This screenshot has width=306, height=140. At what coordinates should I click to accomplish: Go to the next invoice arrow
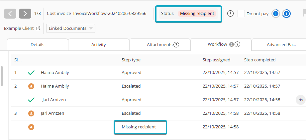tap(25, 14)
